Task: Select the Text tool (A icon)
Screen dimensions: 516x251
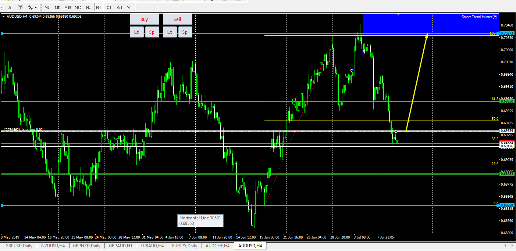Action: (10, 7)
